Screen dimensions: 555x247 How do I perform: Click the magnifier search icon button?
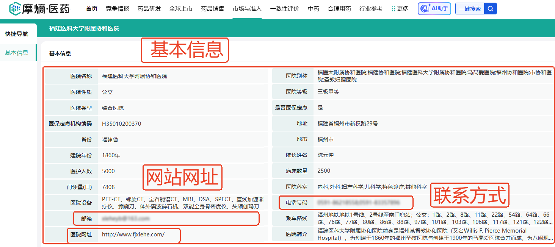click(x=491, y=9)
